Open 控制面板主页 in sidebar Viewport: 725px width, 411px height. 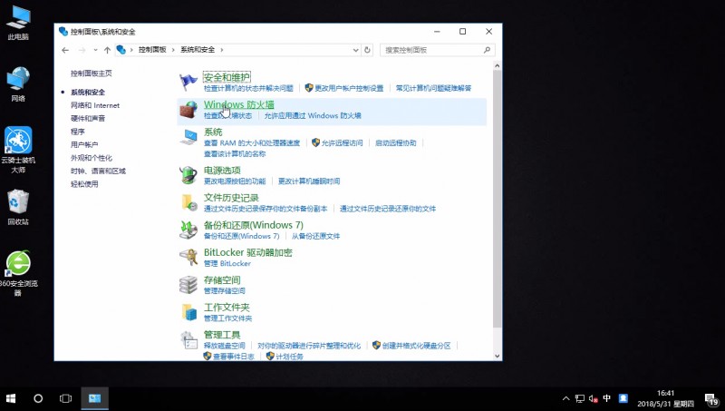92,73
